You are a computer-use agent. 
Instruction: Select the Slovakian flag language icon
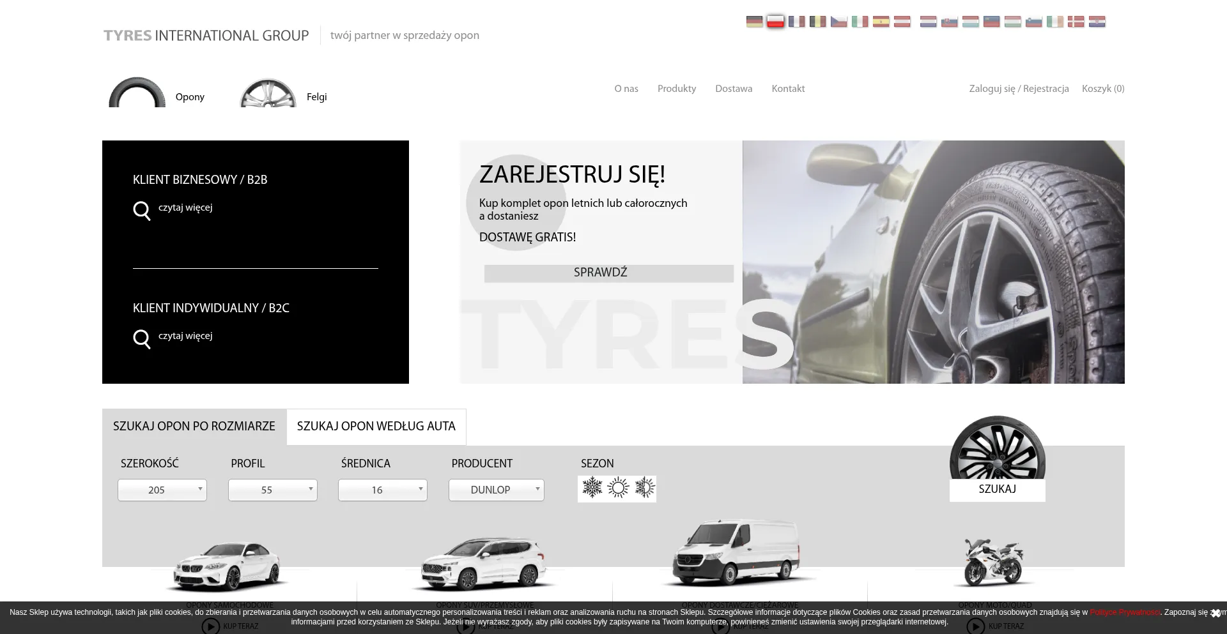949,22
